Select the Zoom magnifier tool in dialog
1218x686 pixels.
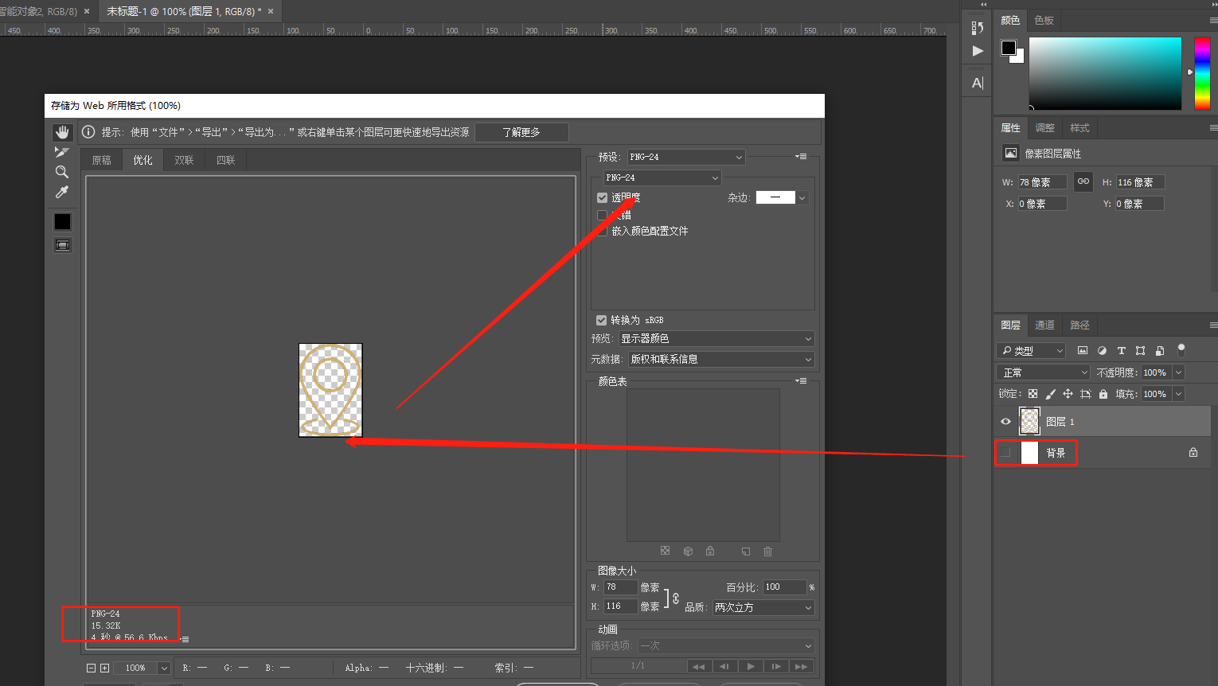pyautogui.click(x=61, y=172)
